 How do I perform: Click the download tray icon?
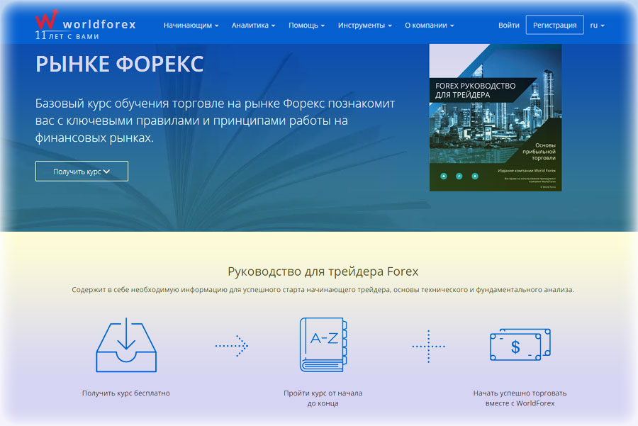(x=125, y=346)
